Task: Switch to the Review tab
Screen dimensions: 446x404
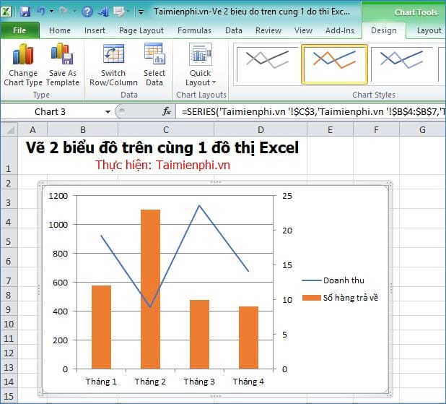Action: (268, 30)
